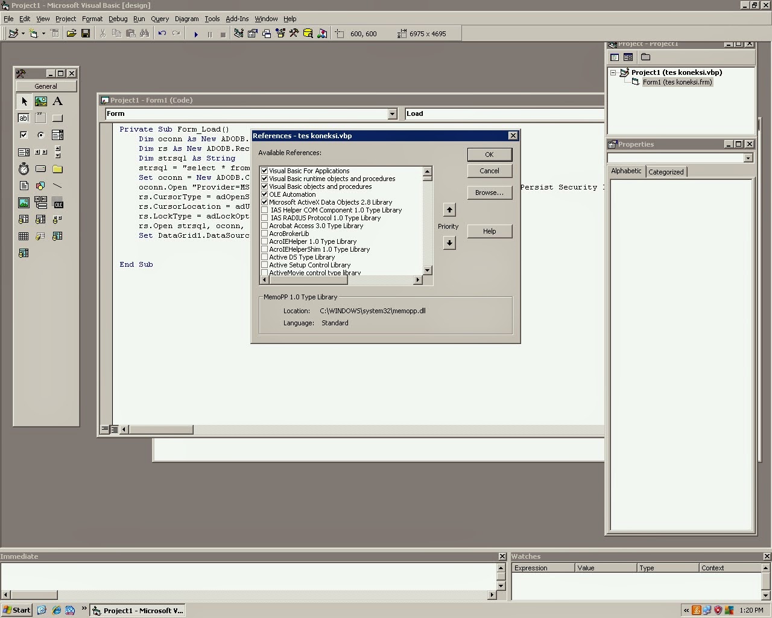Open the Properties Window toolbar icon

252,34
